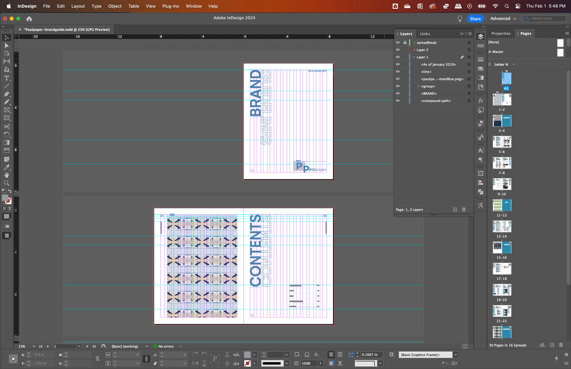The height and width of the screenshot is (369, 571).
Task: Click the Home icon in the title bar
Action: [29, 19]
